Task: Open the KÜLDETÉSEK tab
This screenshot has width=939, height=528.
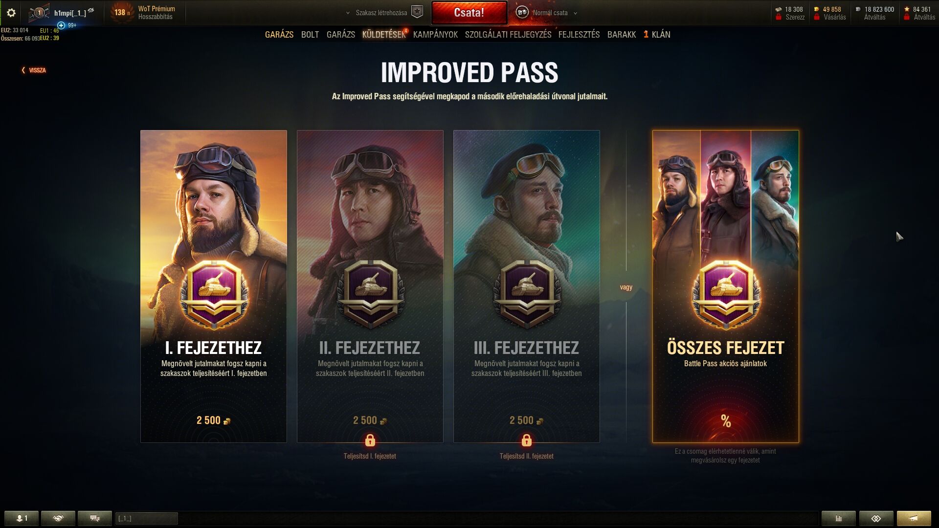Action: tap(384, 35)
